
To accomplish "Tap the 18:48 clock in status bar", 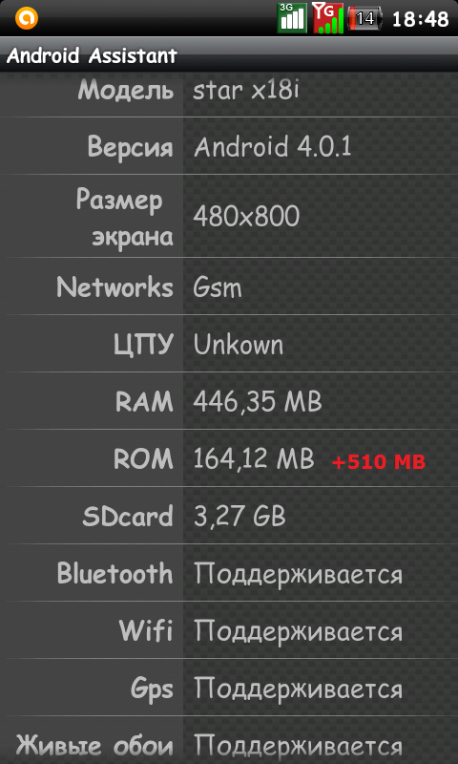I will point(420,19).
